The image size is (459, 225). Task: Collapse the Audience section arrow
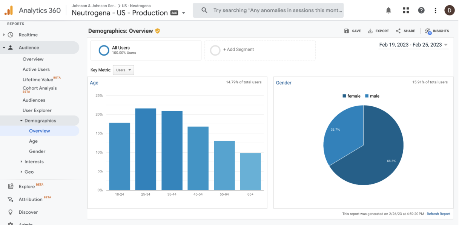[4, 48]
